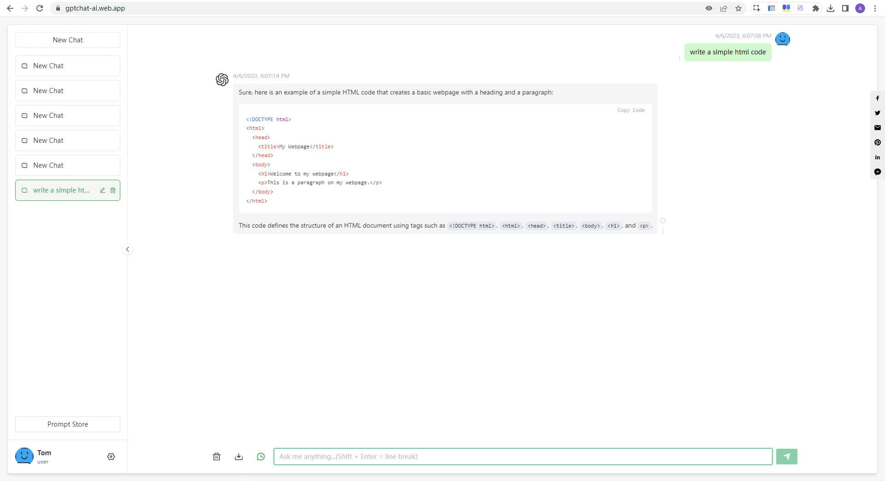
Task: Click the 'write a simple html code' message bubble
Action: [728, 52]
